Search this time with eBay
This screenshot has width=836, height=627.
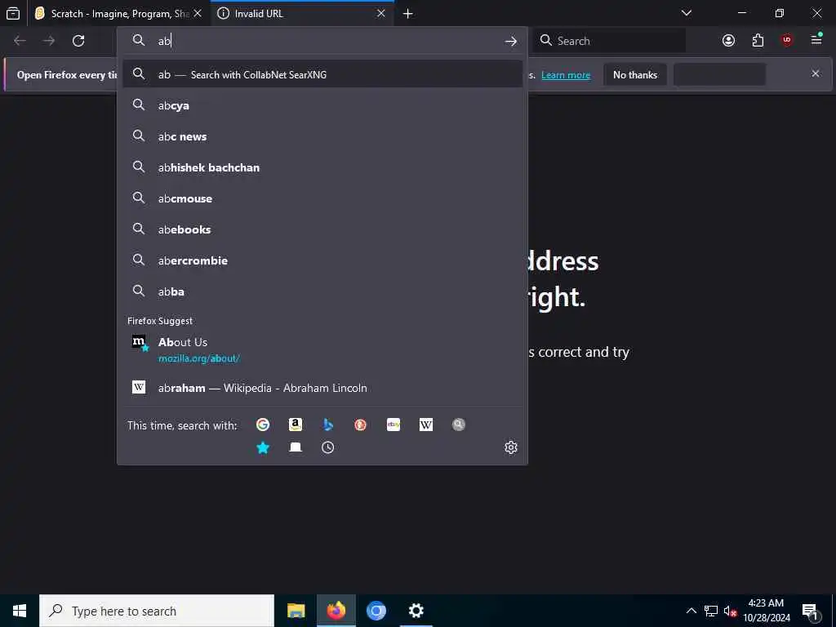coord(394,425)
